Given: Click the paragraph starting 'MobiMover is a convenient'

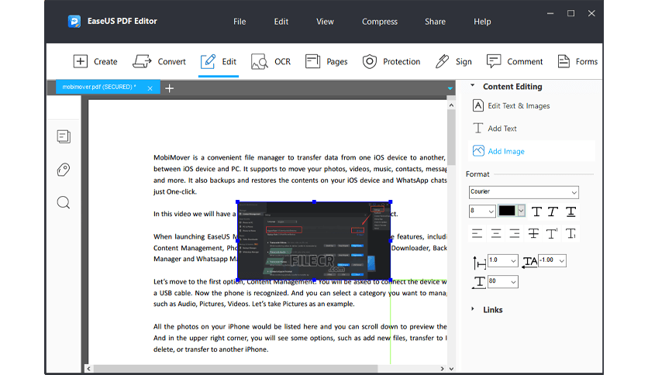Looking at the screenshot, I should tap(300, 174).
